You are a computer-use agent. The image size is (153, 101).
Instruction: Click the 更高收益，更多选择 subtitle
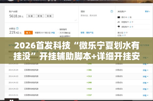coord(89,15)
